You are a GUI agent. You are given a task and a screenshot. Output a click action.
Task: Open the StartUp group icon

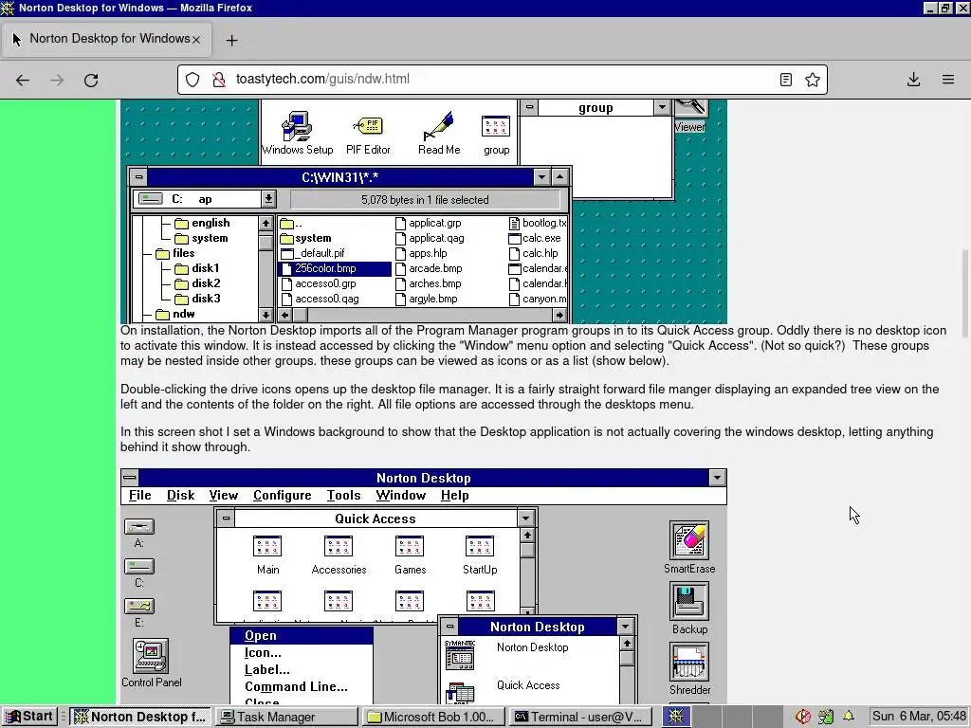click(480, 547)
